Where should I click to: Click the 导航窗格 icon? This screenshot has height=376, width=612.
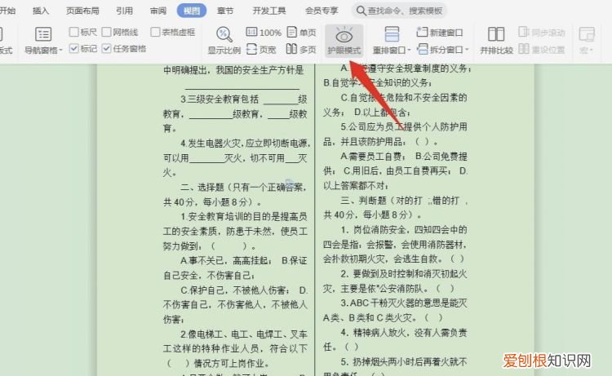point(43,34)
